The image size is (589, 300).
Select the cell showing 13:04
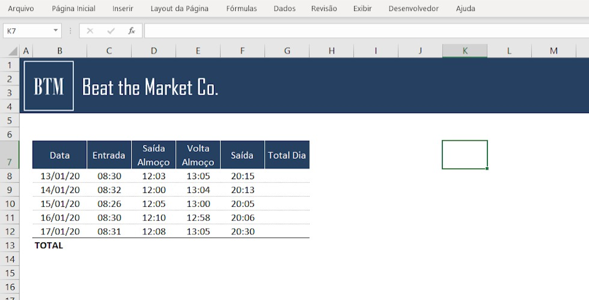198,190
